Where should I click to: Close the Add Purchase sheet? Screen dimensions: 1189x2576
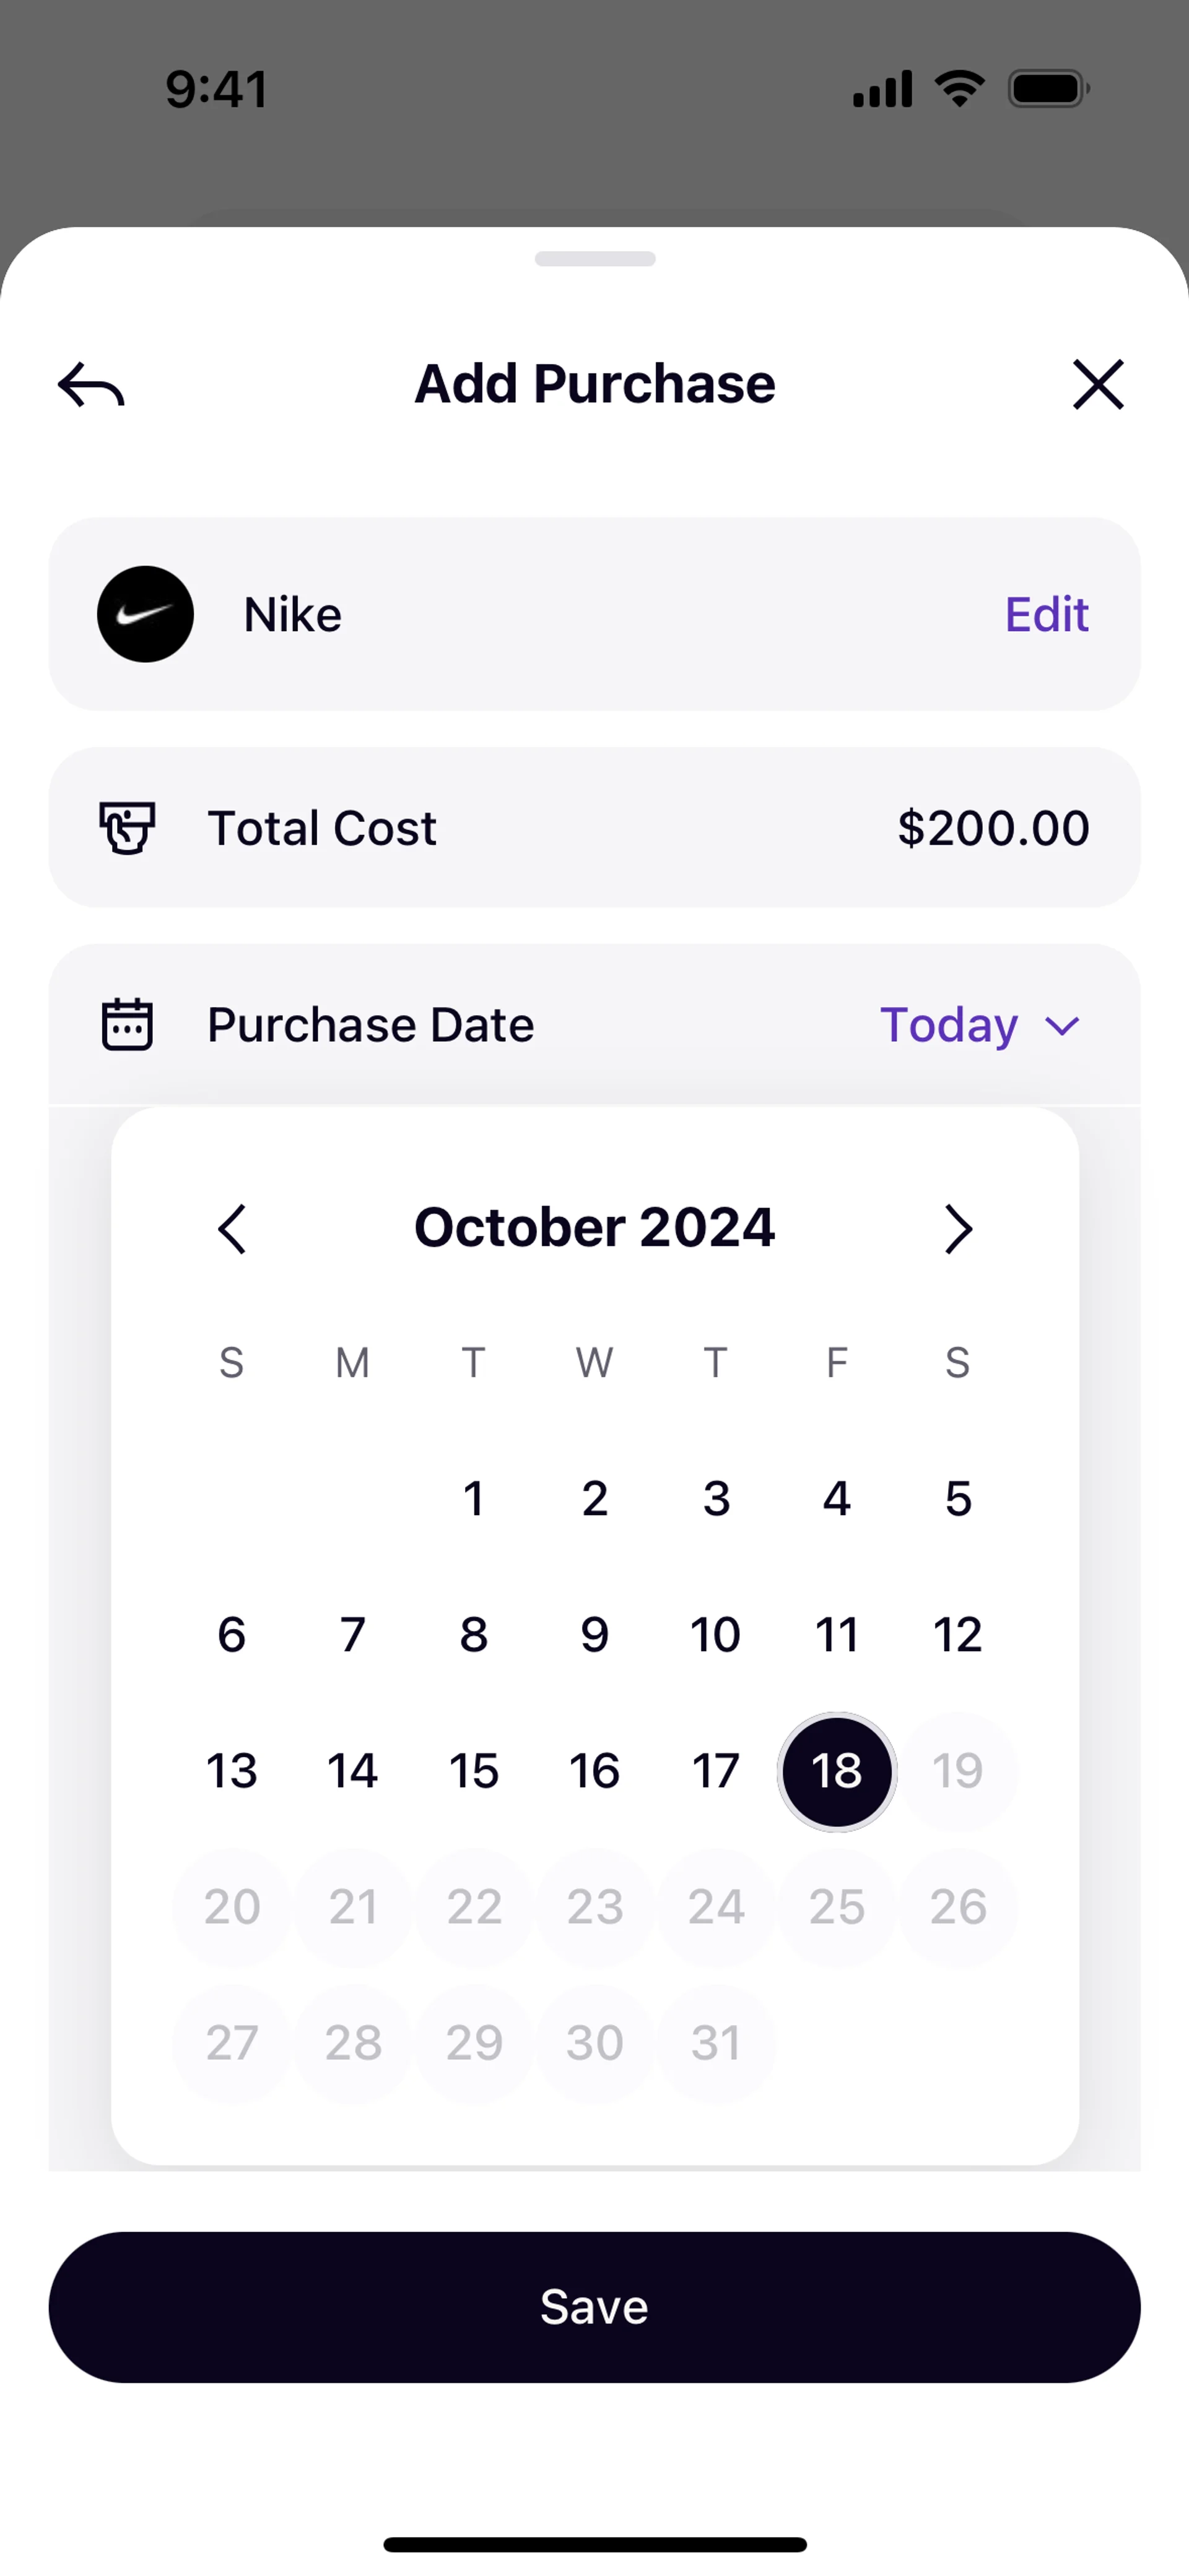click(1098, 385)
